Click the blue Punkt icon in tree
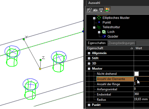Screen dimensions: 149x109 click(99, 22)
